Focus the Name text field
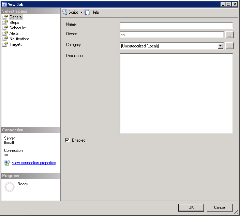This screenshot has width=240, height=216. pos(176,25)
